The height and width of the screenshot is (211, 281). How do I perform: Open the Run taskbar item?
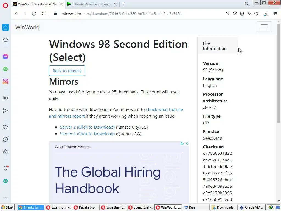196,207
